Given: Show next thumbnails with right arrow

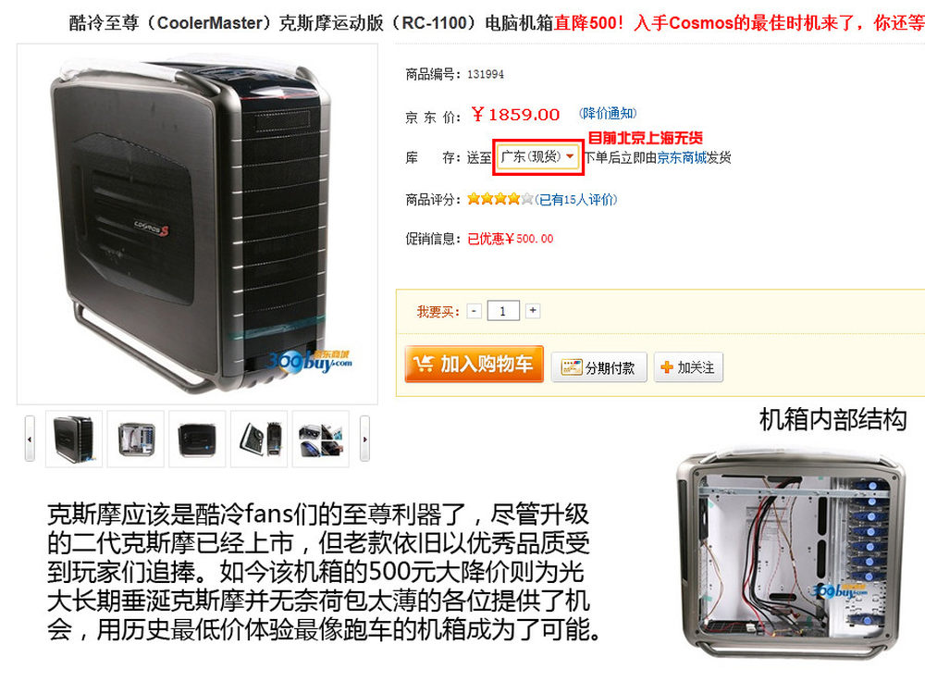Looking at the screenshot, I should (x=364, y=439).
